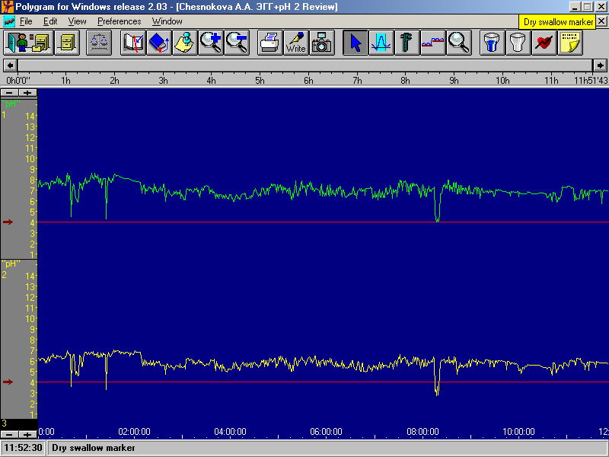Viewport: 609px width, 457px height.
Task: Click the channel 3 label at bottom left
Action: [x=5, y=423]
